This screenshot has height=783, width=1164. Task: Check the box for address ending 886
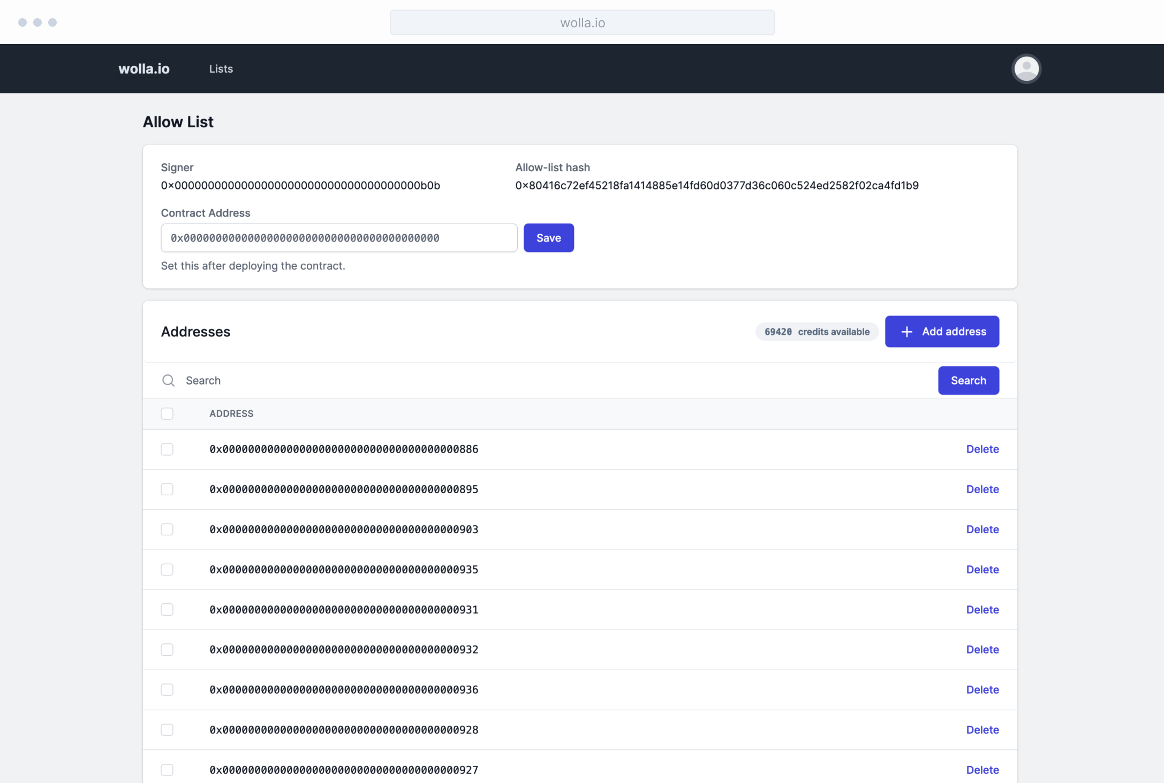[167, 449]
